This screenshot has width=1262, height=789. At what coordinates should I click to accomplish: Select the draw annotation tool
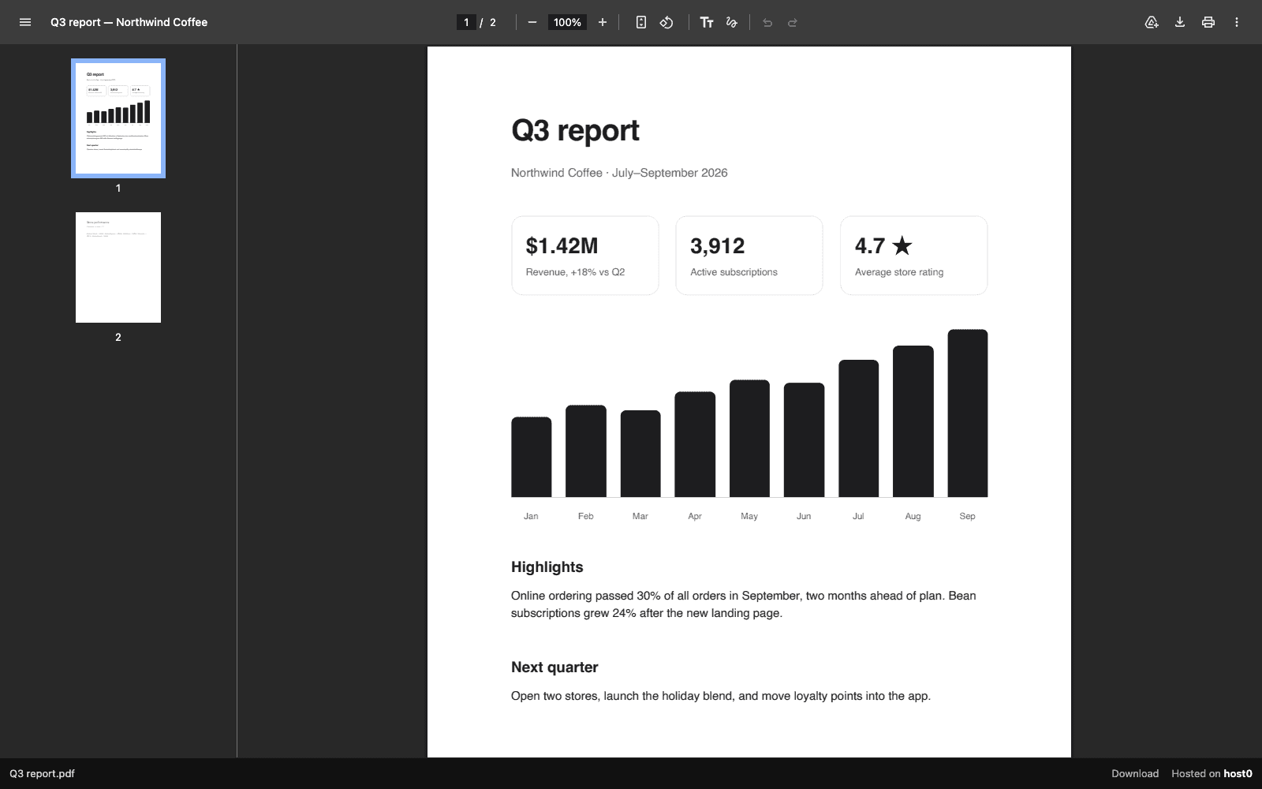click(x=732, y=22)
